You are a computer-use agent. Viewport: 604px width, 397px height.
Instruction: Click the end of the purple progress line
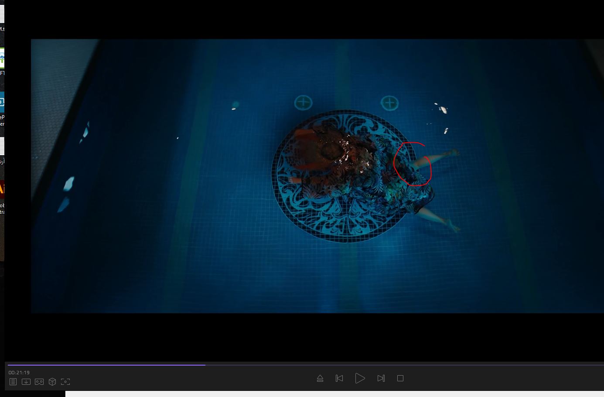205,365
